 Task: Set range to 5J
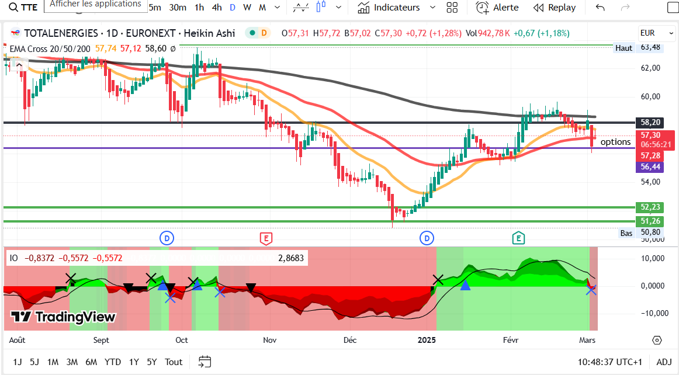click(x=34, y=362)
